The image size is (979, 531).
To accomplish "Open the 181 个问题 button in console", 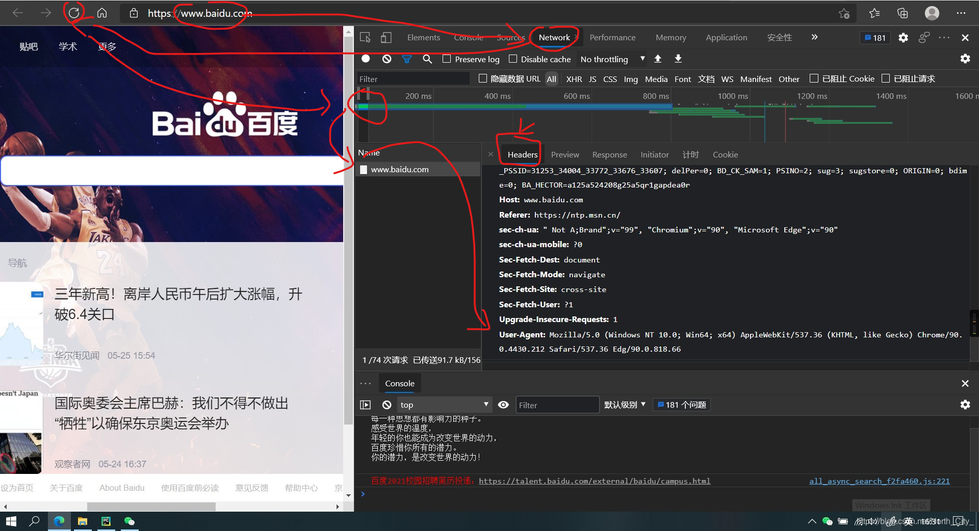I will click(x=682, y=405).
